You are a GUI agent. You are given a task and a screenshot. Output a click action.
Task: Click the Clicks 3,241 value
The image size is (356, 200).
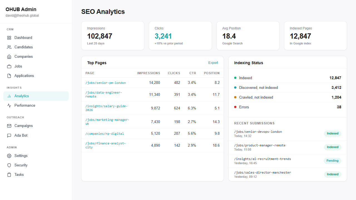pyautogui.click(x=163, y=36)
